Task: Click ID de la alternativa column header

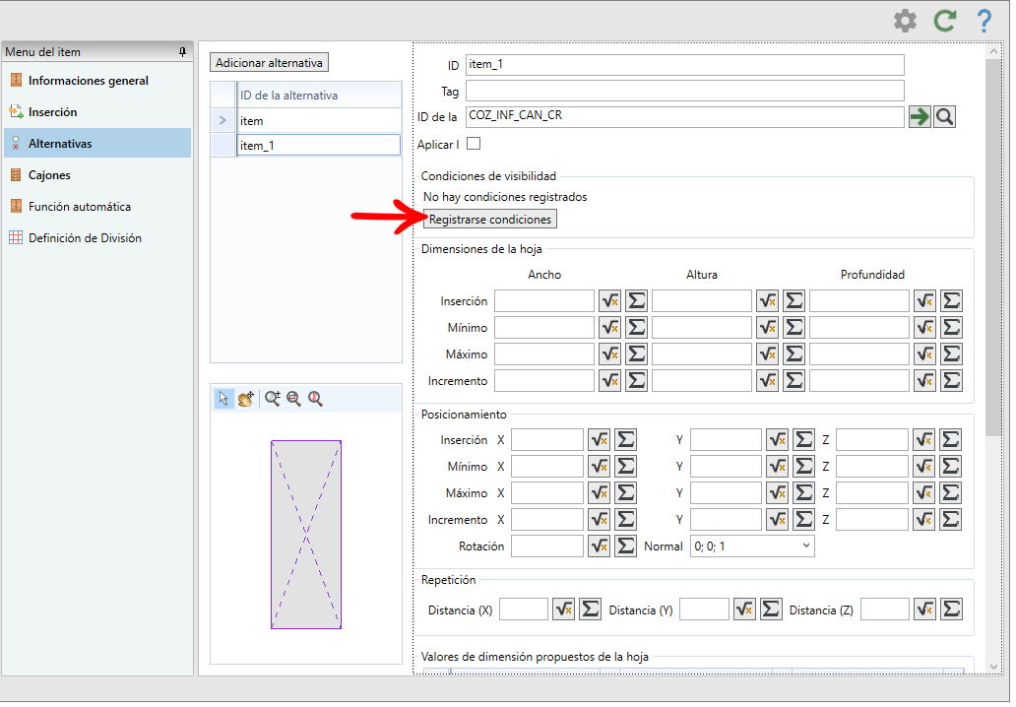Action: pyautogui.click(x=318, y=96)
